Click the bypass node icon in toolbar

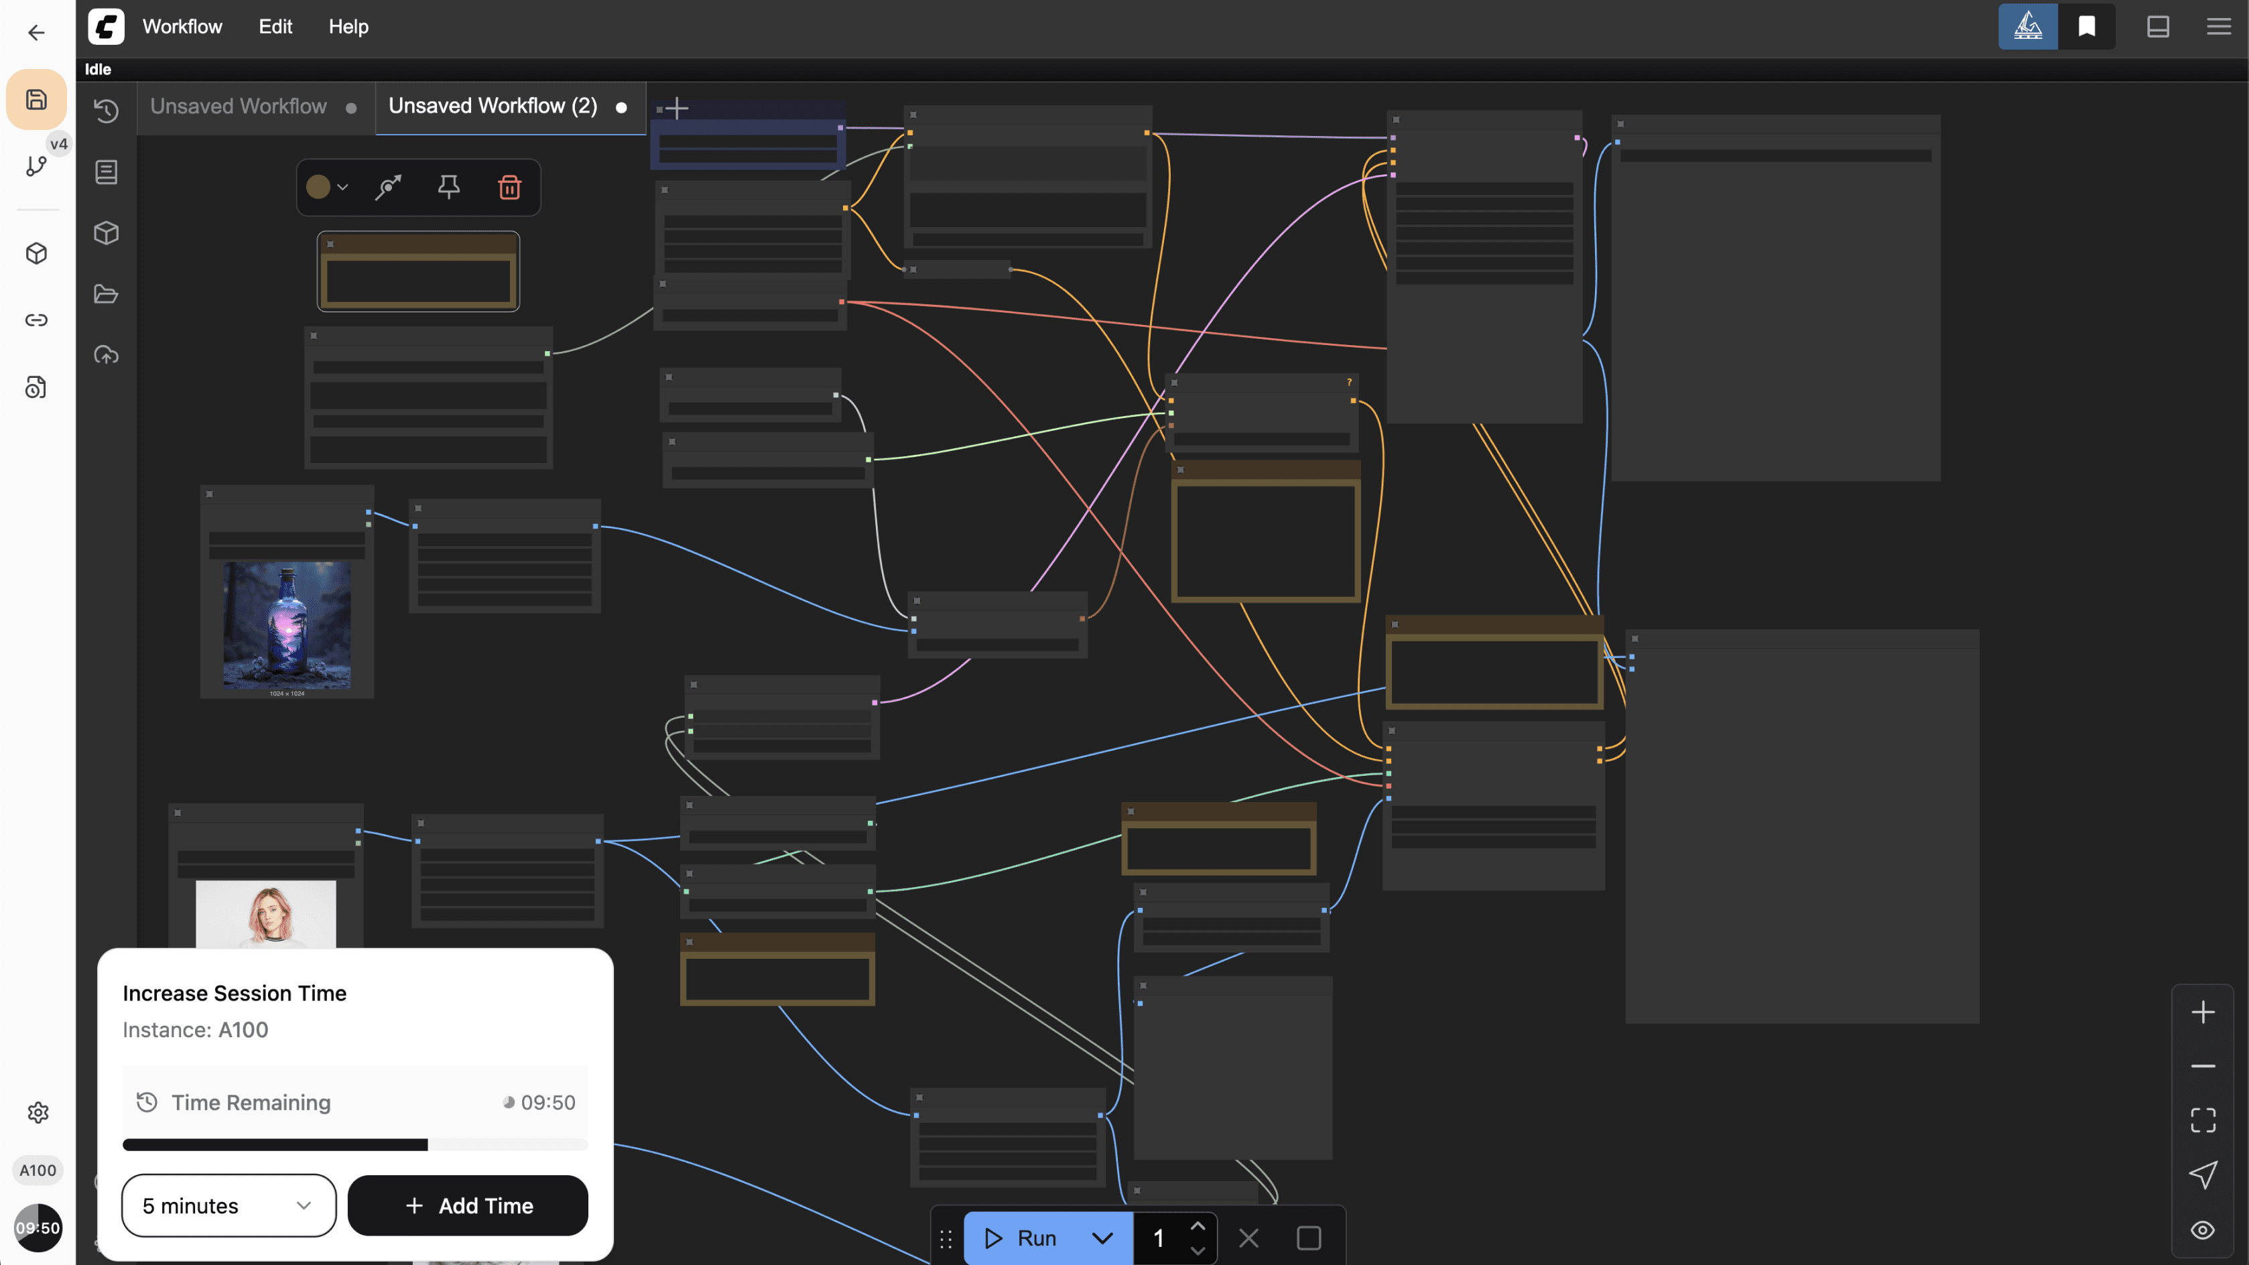387,187
